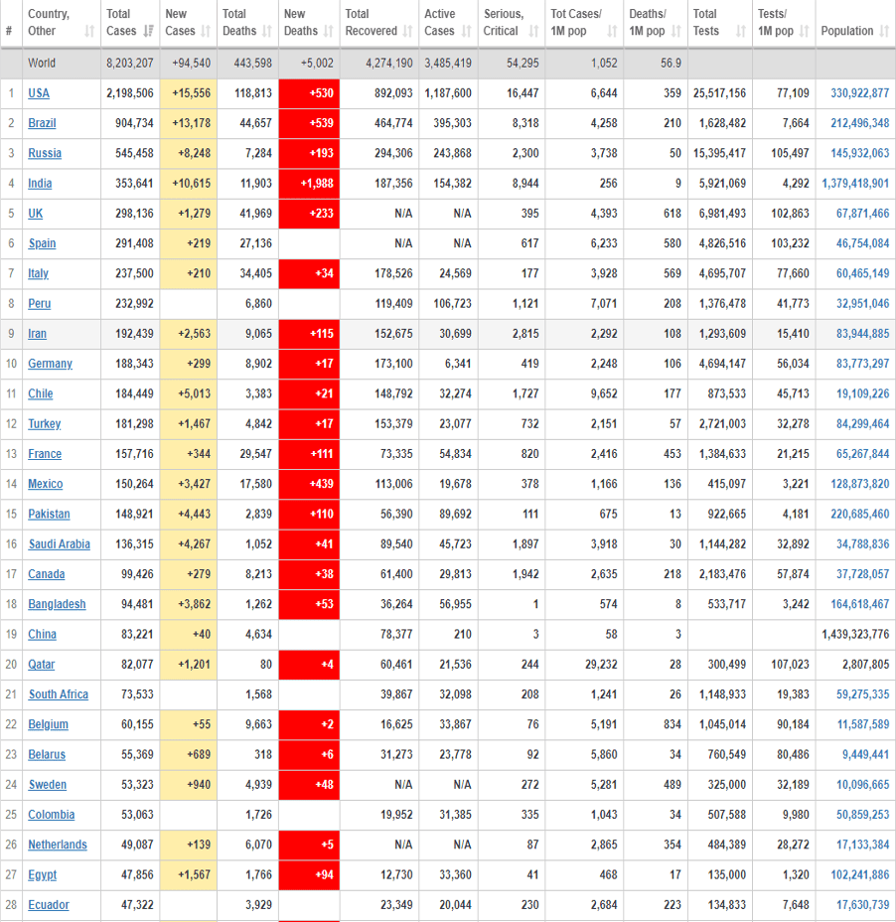896x922 pixels.
Task: Sort by Total Cases sort icon
Action: 149,31
